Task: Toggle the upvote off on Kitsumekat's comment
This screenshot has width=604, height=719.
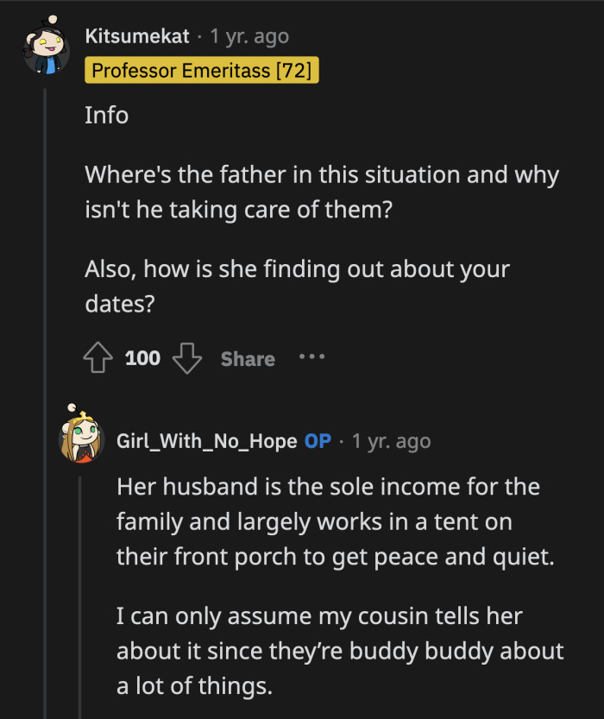Action: [98, 357]
